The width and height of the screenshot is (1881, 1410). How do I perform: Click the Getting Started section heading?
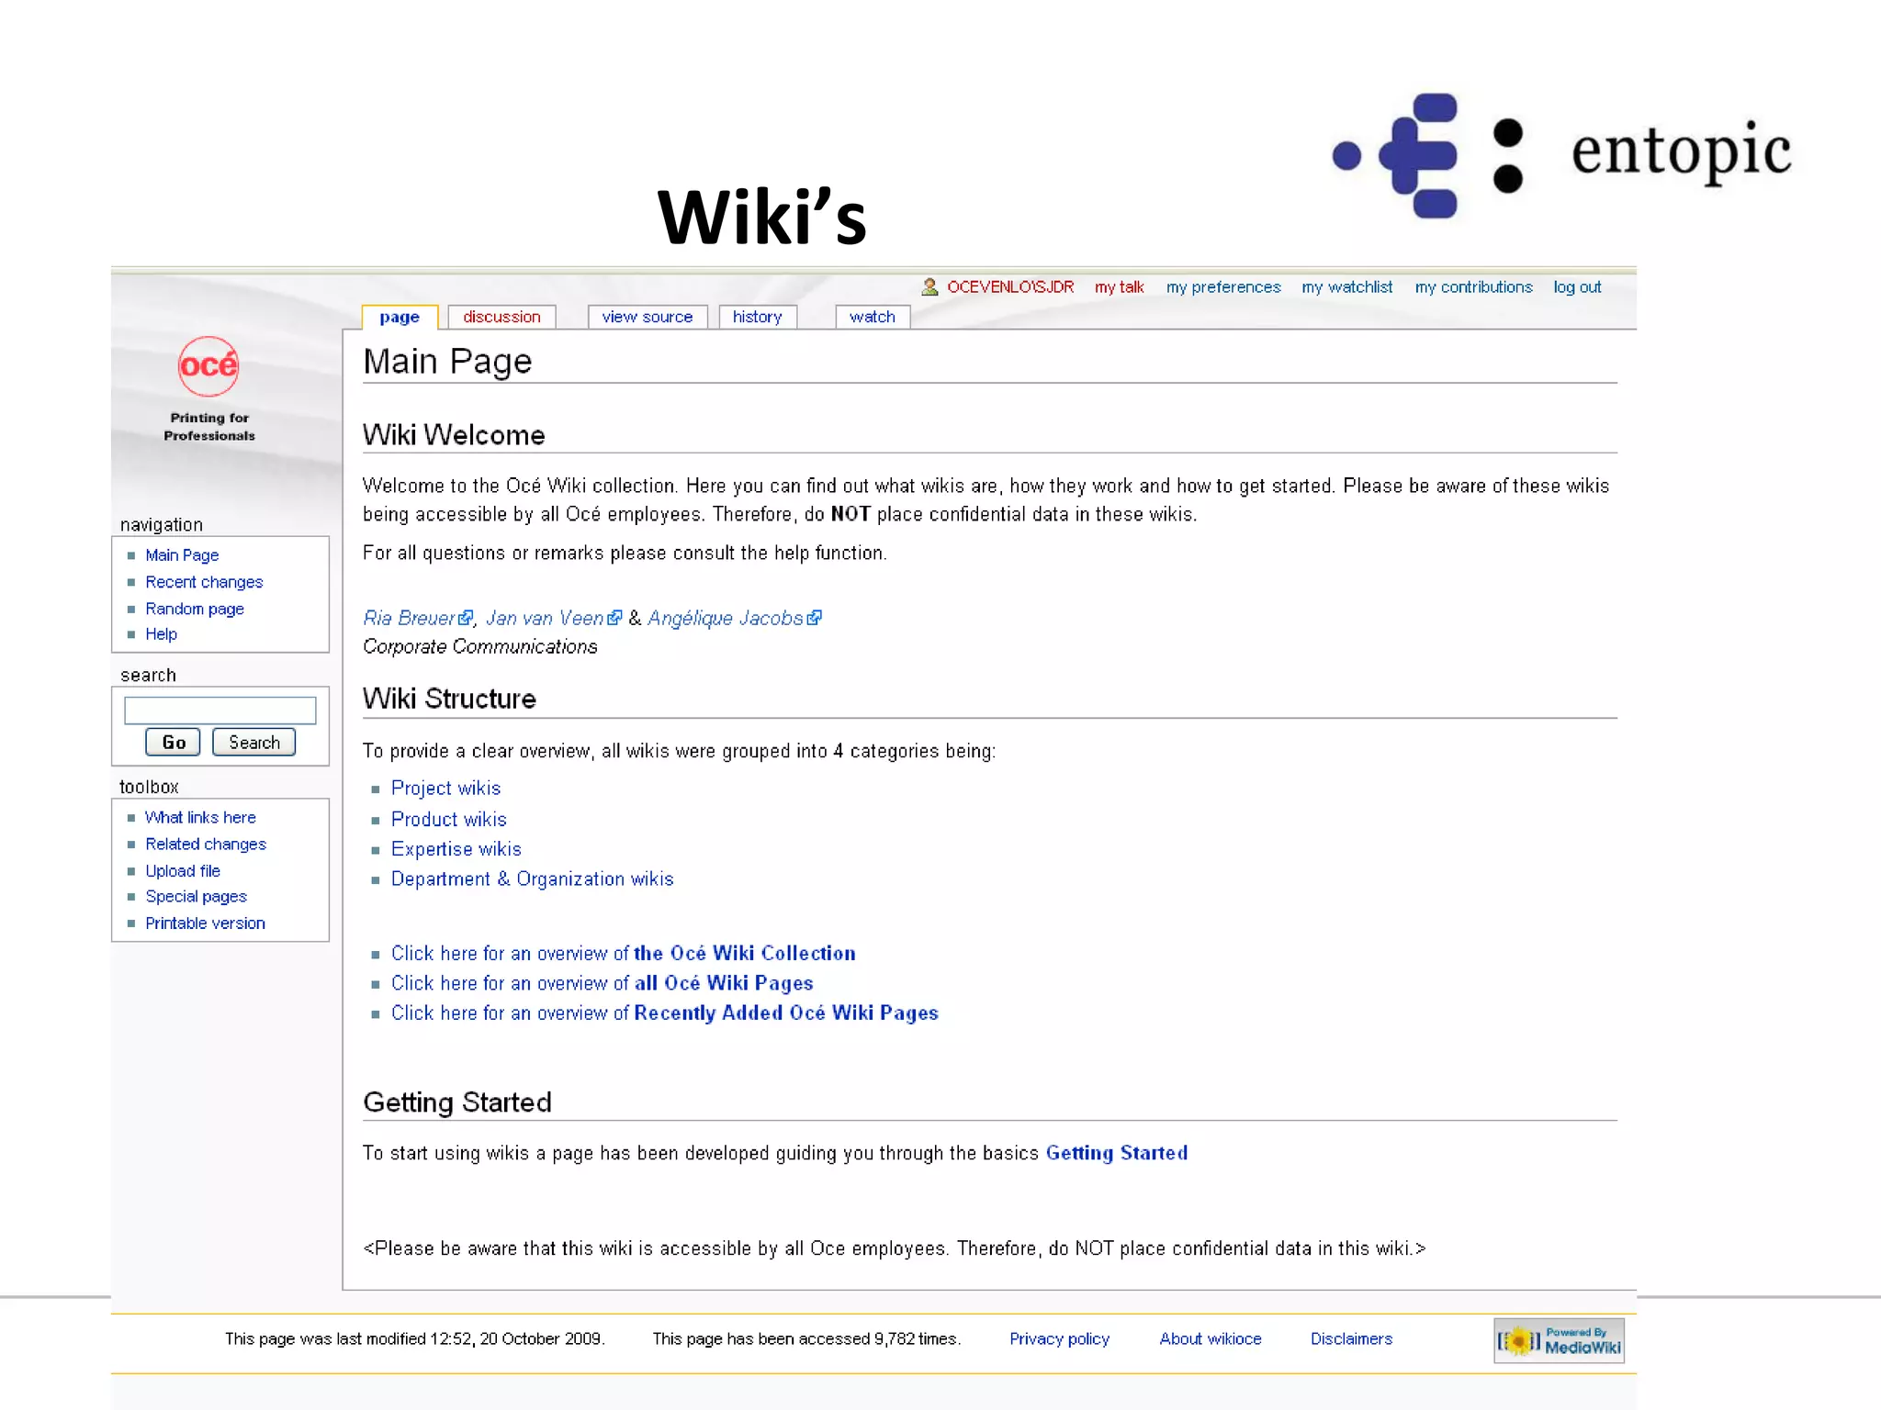pos(457,1102)
